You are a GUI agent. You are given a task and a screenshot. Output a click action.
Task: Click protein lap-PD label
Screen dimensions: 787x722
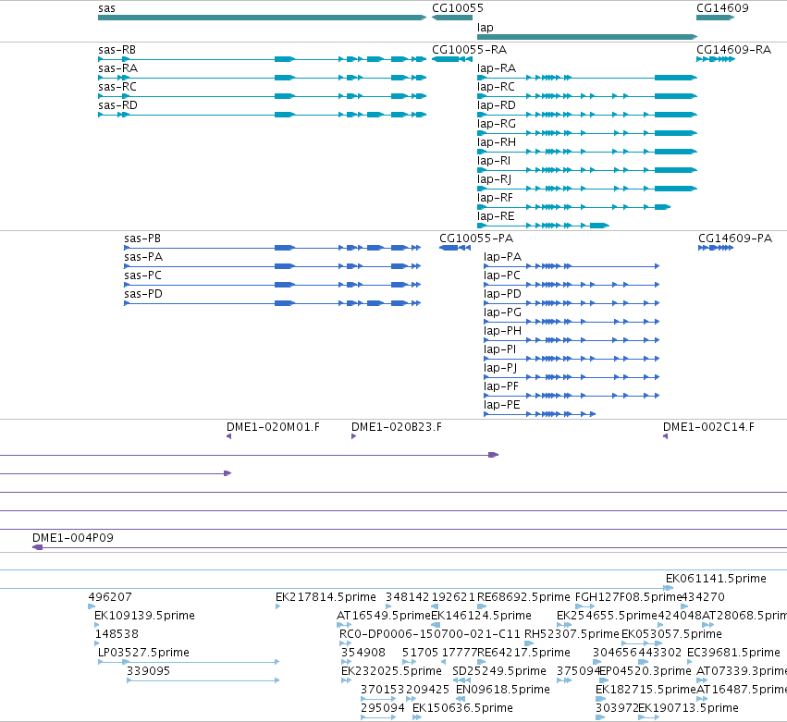pos(502,294)
